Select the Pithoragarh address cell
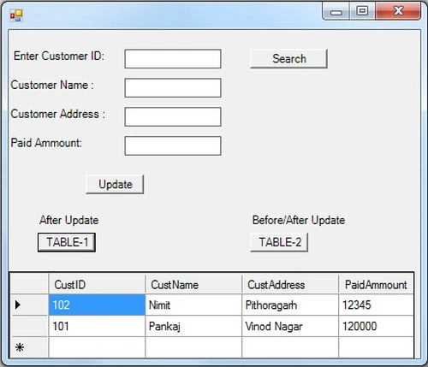Viewport: 428px width, 367px height. coord(290,305)
